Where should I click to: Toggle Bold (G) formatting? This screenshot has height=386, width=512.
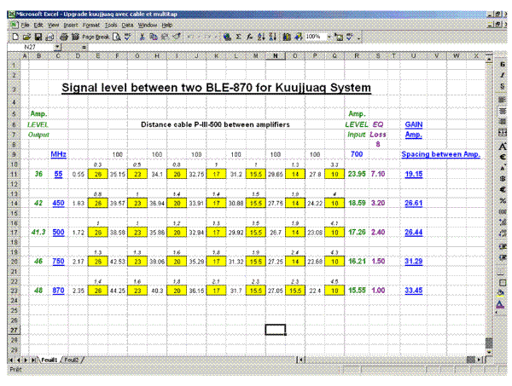[503, 65]
